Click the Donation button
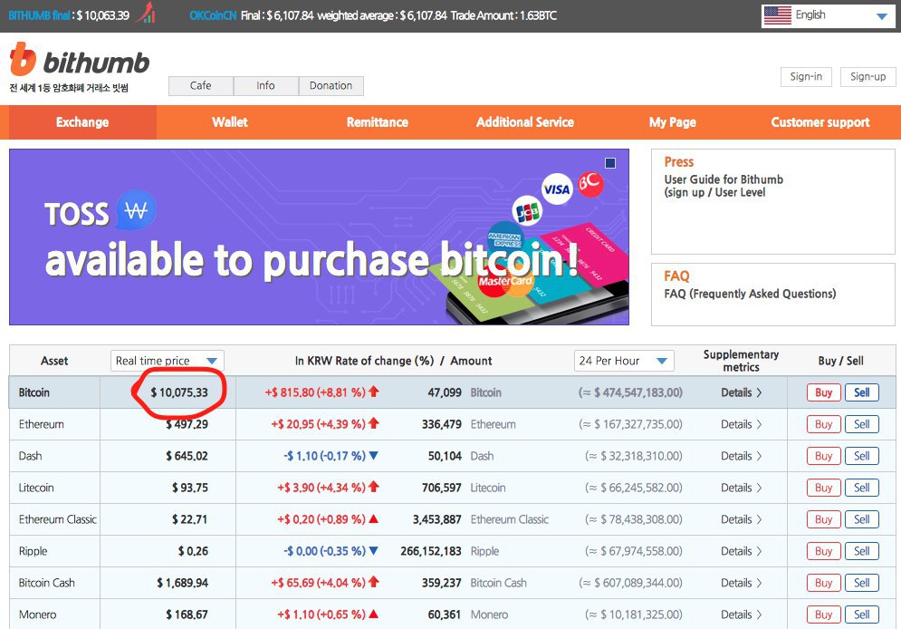Image resolution: width=901 pixels, height=629 pixels. click(331, 86)
